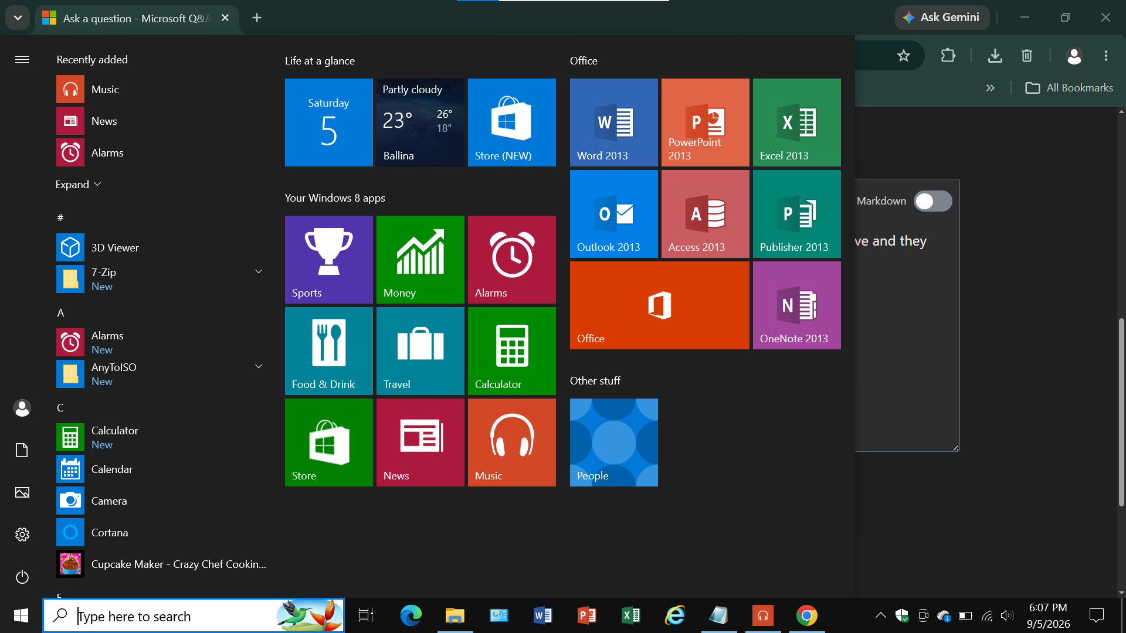Screen dimensions: 1126x633
Task: Expand the Start menu hamburger navigation
Action: (22, 59)
